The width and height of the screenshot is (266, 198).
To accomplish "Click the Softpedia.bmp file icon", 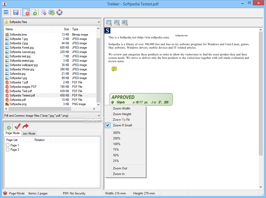I will (7, 35).
